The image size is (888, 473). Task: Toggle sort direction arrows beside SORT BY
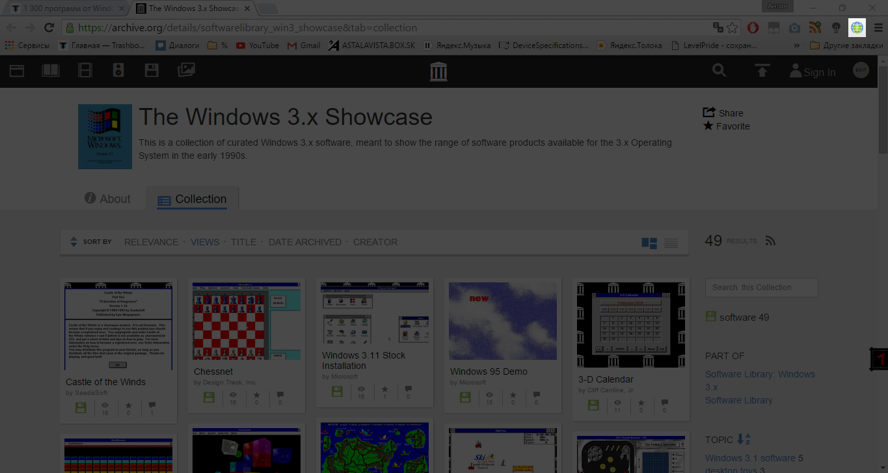click(74, 241)
